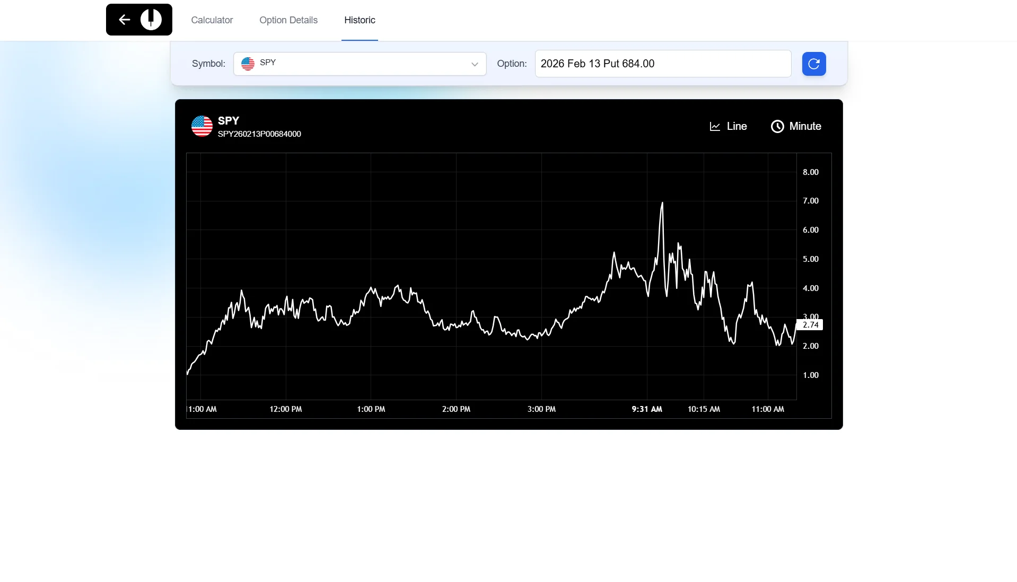Click the 5.00 price axis label
The image size is (1017, 582).
point(810,259)
